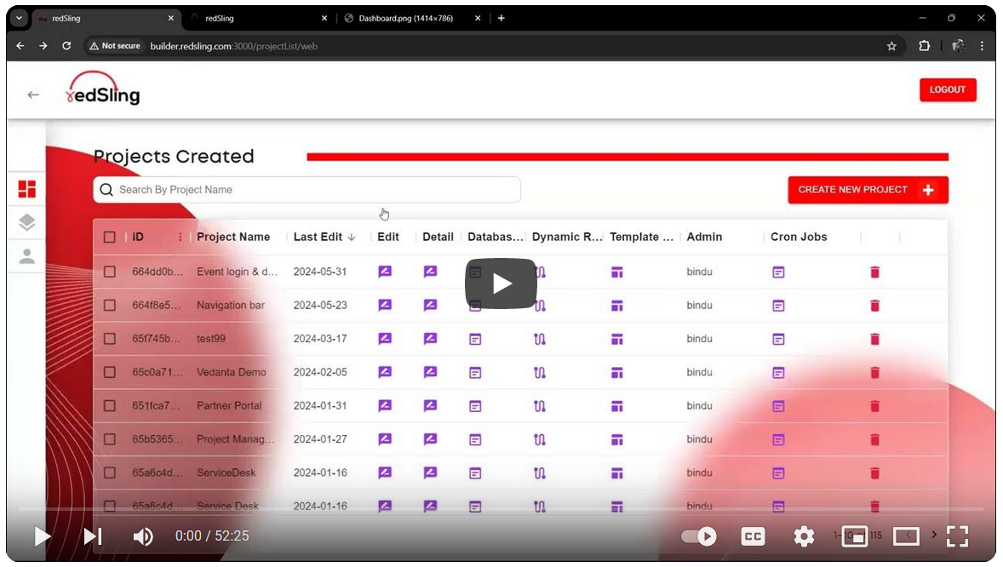Delete the Navigation bar project
Screen dimensions: 1003x567
click(x=874, y=306)
